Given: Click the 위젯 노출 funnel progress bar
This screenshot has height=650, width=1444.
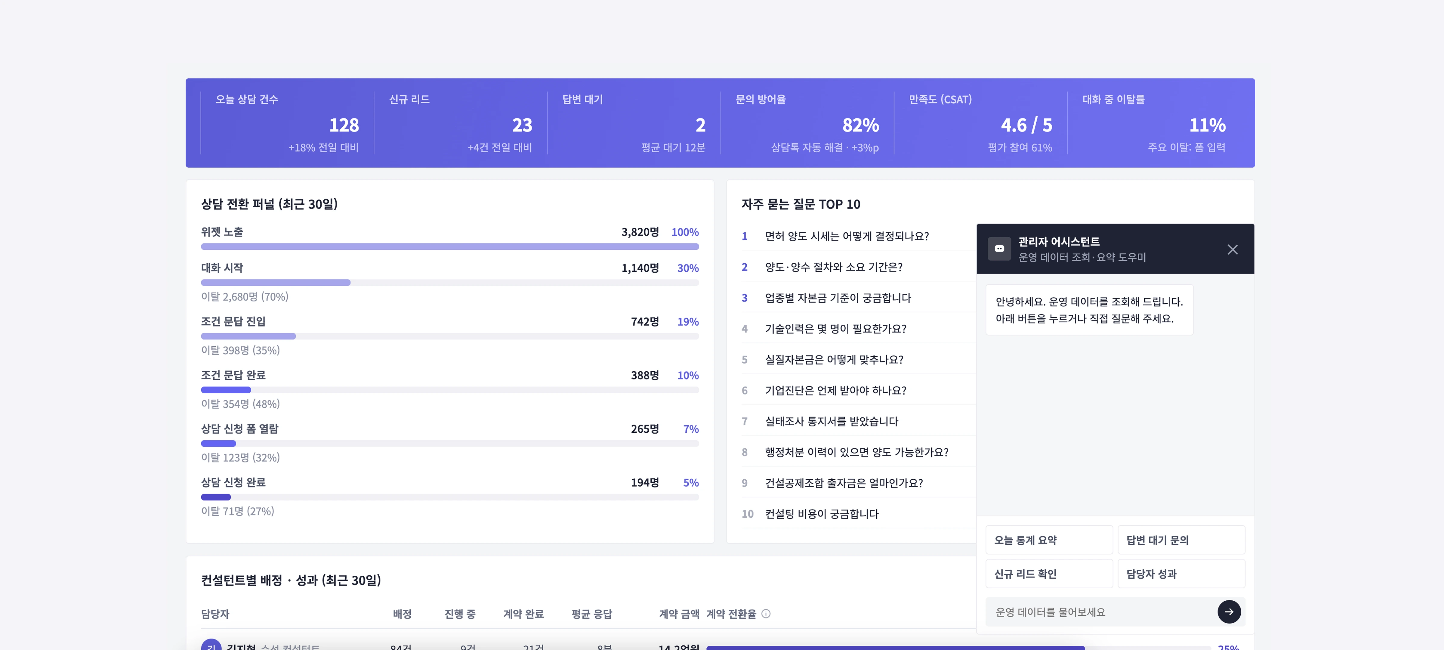Looking at the screenshot, I should (x=449, y=247).
